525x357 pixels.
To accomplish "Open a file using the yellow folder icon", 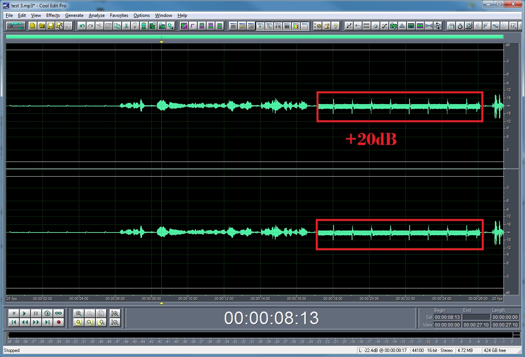I will coord(42,26).
